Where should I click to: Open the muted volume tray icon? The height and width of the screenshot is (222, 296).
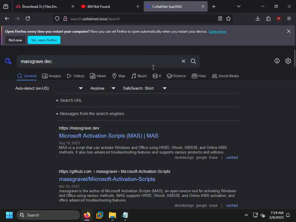point(263,215)
